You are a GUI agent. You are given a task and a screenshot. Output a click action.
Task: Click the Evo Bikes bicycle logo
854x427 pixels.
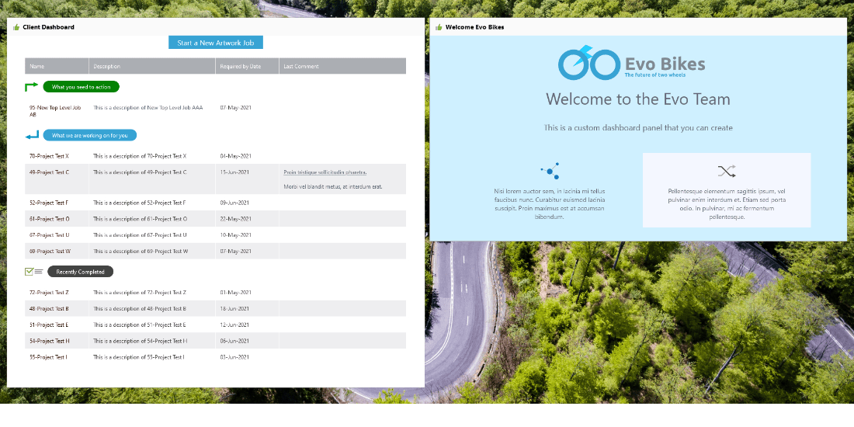589,63
